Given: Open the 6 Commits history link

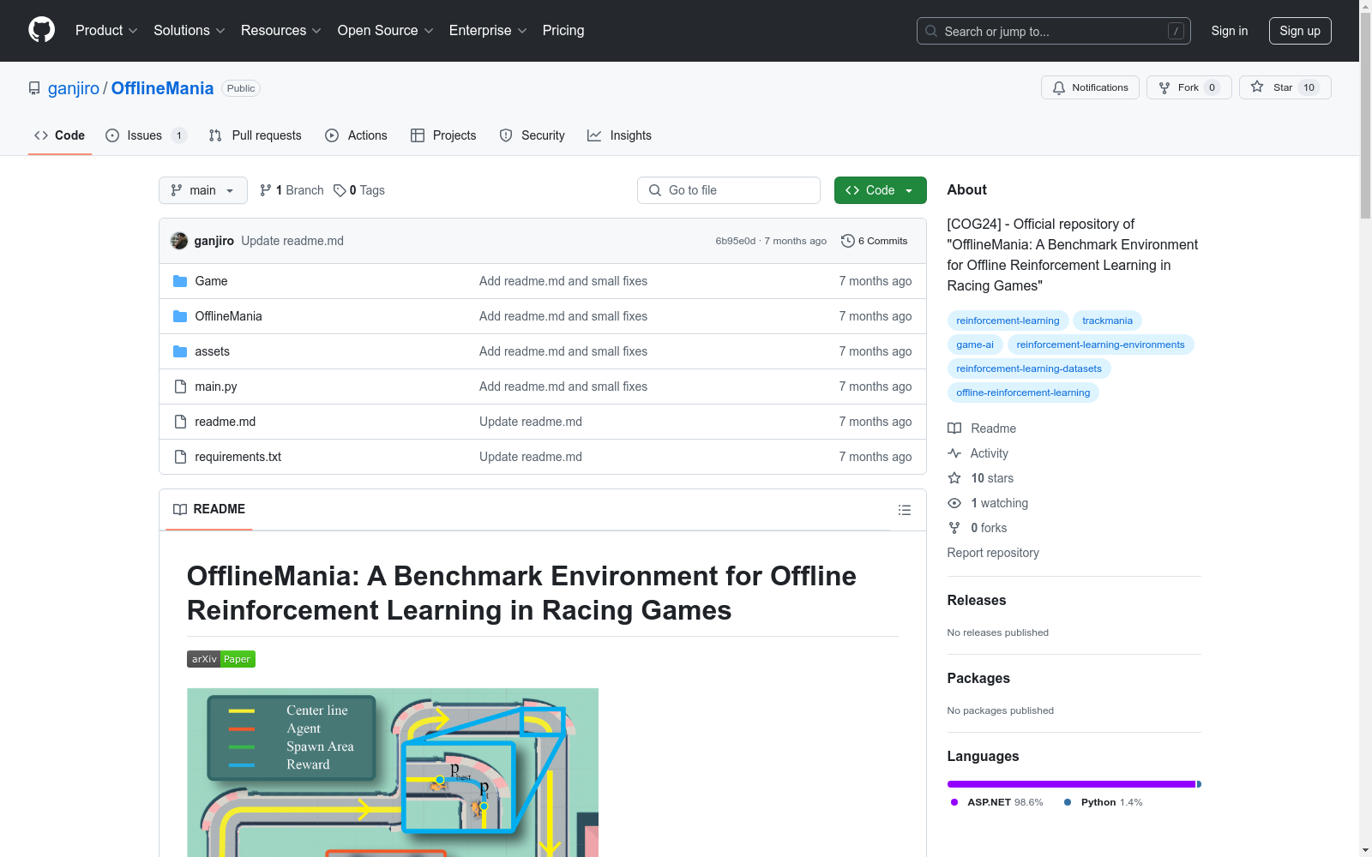Looking at the screenshot, I should click(x=875, y=241).
